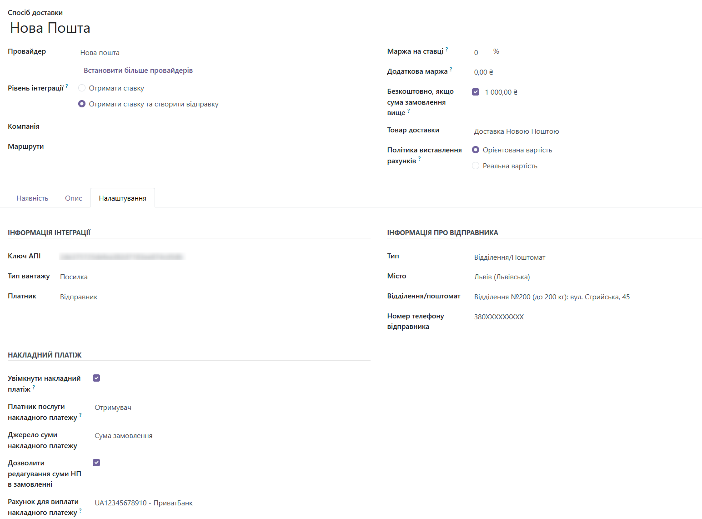Click help icon for free-shipping threshold label

click(409, 111)
